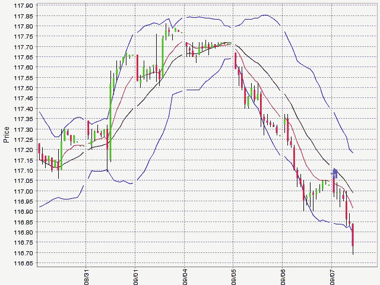Click the 09/05 date label
The image size is (380, 285).
click(233, 277)
